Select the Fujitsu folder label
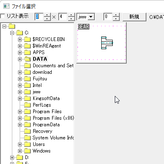This screenshot has width=164, height=164. 40,79
